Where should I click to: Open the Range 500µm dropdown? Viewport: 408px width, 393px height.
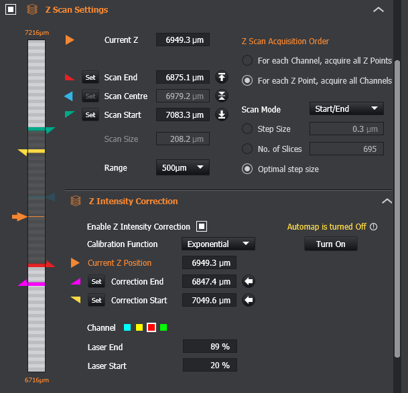point(183,167)
